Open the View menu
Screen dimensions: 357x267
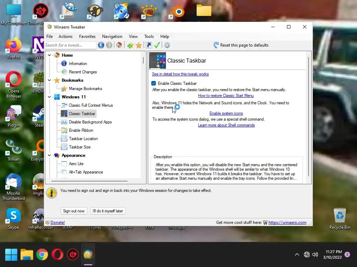point(133,36)
